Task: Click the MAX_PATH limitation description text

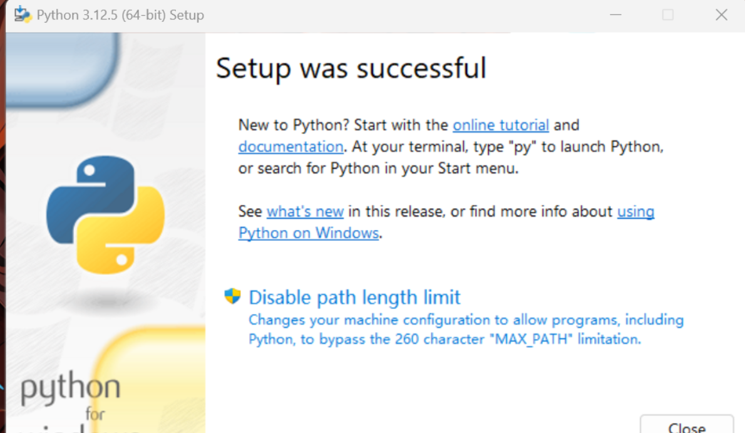Action: point(466,330)
